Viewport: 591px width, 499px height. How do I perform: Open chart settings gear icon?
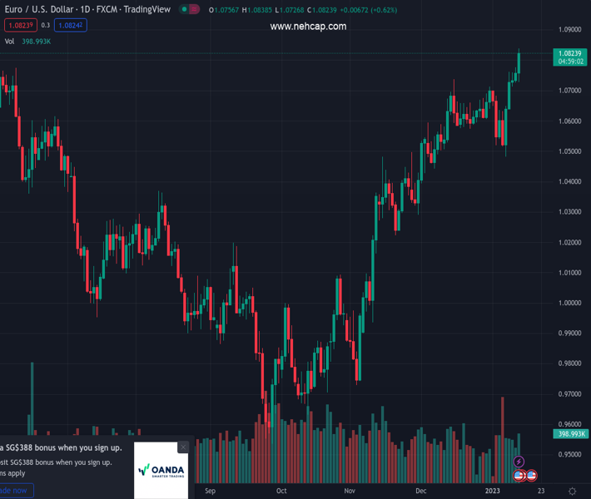[x=572, y=491]
